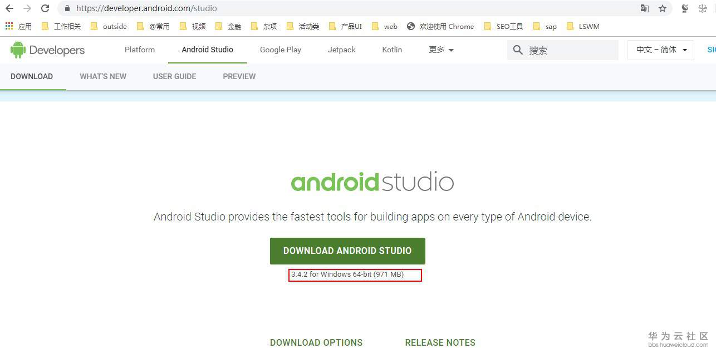Open the 金融 bookmark folder
Viewport: 716px width, 353px height.
pos(228,26)
